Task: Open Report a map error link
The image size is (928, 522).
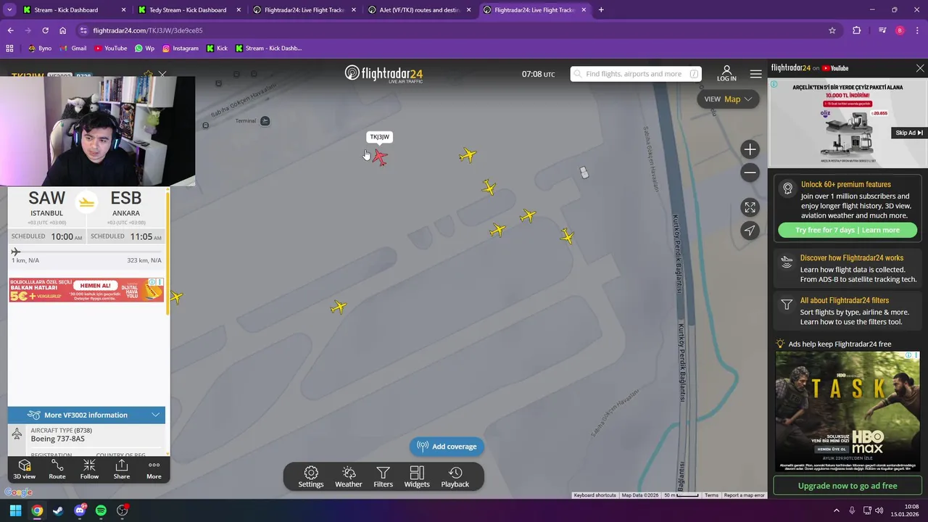Action: click(x=744, y=495)
